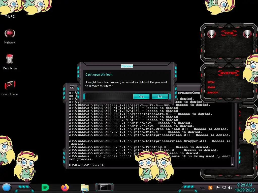Show hidden tray icons arrow
The height and width of the screenshot is (193, 258).
point(202,188)
